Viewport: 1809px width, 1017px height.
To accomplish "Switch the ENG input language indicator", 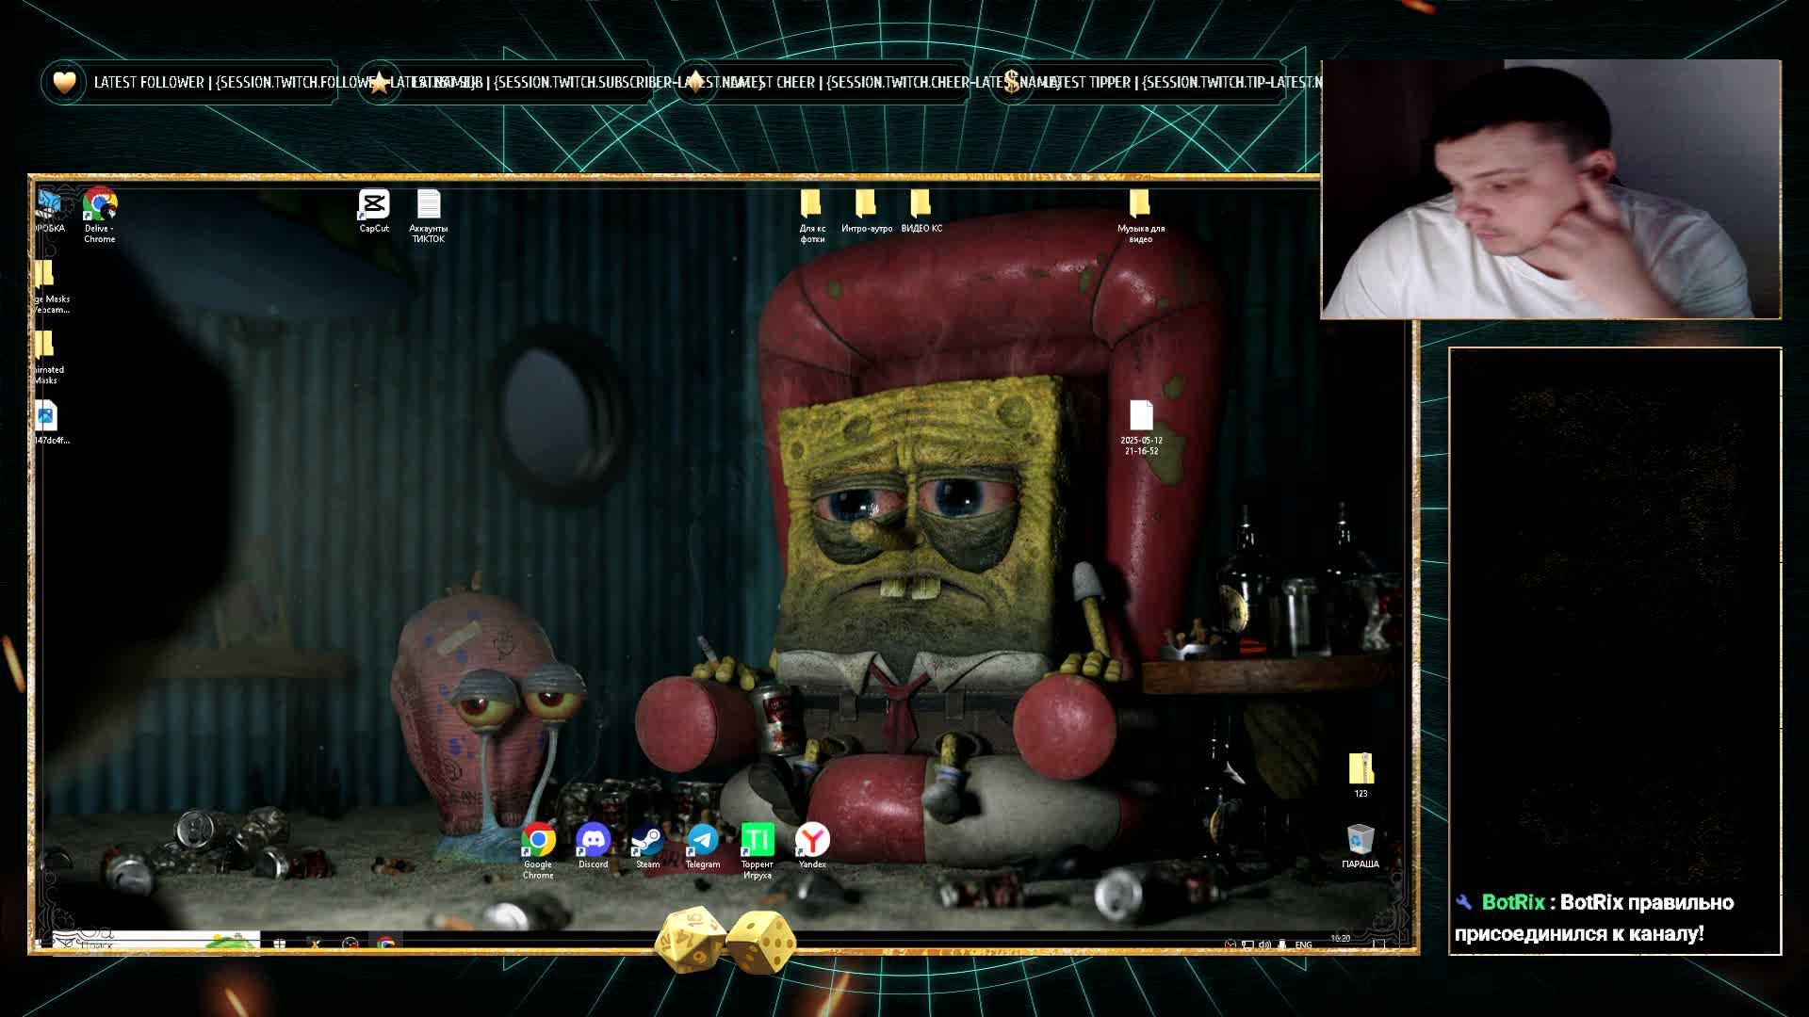I will pyautogui.click(x=1303, y=944).
